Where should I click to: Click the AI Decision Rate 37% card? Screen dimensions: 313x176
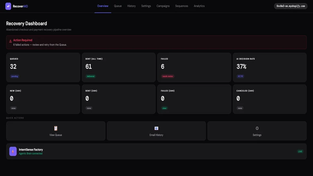(x=270, y=67)
